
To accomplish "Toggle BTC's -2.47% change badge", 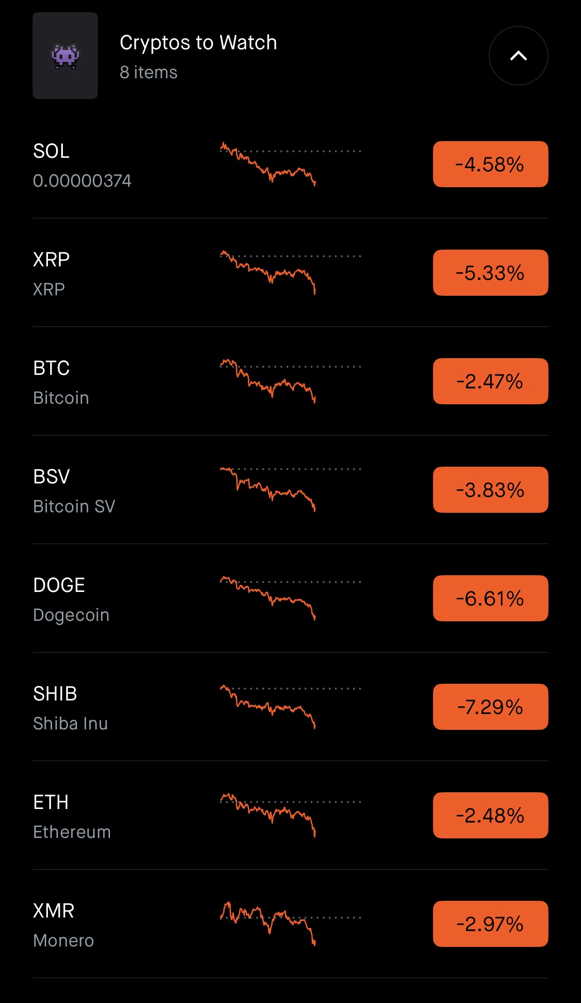I will click(491, 381).
